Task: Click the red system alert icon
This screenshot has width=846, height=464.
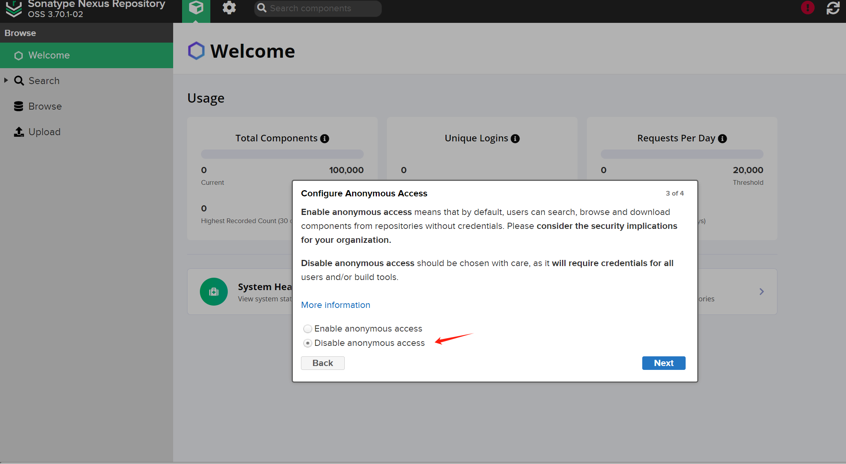Action: click(808, 8)
